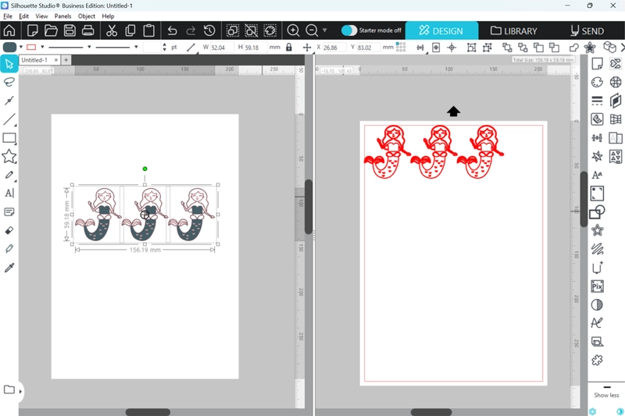Choose the Draw a Rectangle tool
Viewport: 625px width, 416px height.
(9, 138)
